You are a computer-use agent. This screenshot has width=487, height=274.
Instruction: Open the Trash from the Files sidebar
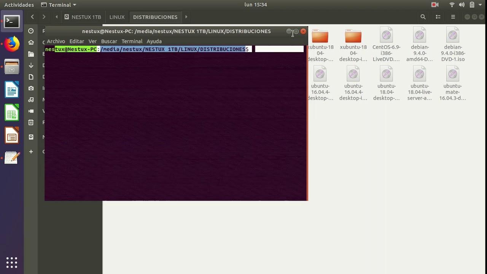(x=31, y=122)
